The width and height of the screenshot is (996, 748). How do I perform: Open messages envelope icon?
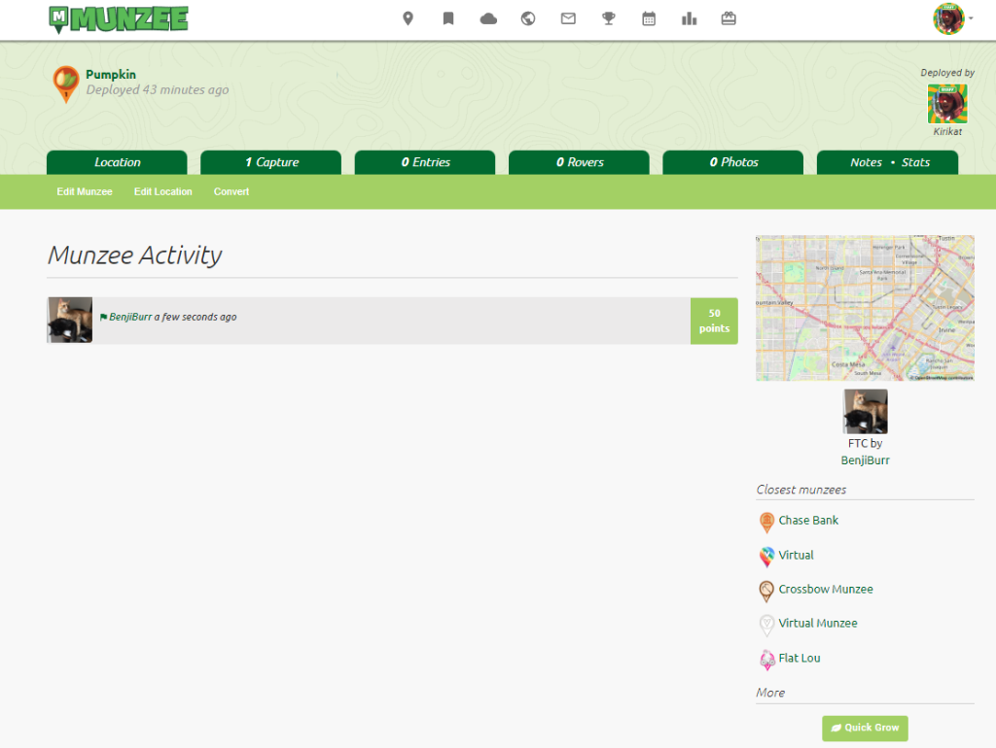[x=568, y=18]
